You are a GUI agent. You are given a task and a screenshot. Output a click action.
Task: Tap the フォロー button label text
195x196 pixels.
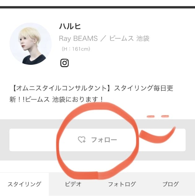click(x=104, y=140)
